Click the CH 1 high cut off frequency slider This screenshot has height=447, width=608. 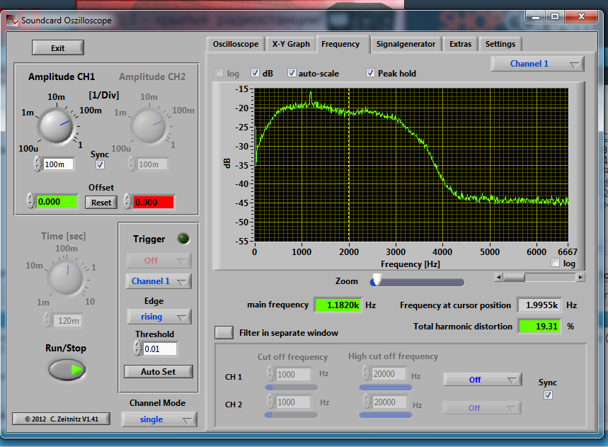pos(386,387)
